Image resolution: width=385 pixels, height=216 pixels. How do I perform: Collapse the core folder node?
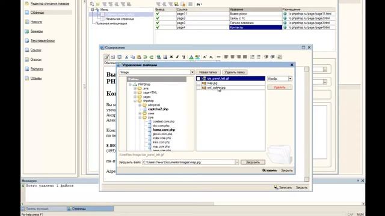click(x=140, y=118)
